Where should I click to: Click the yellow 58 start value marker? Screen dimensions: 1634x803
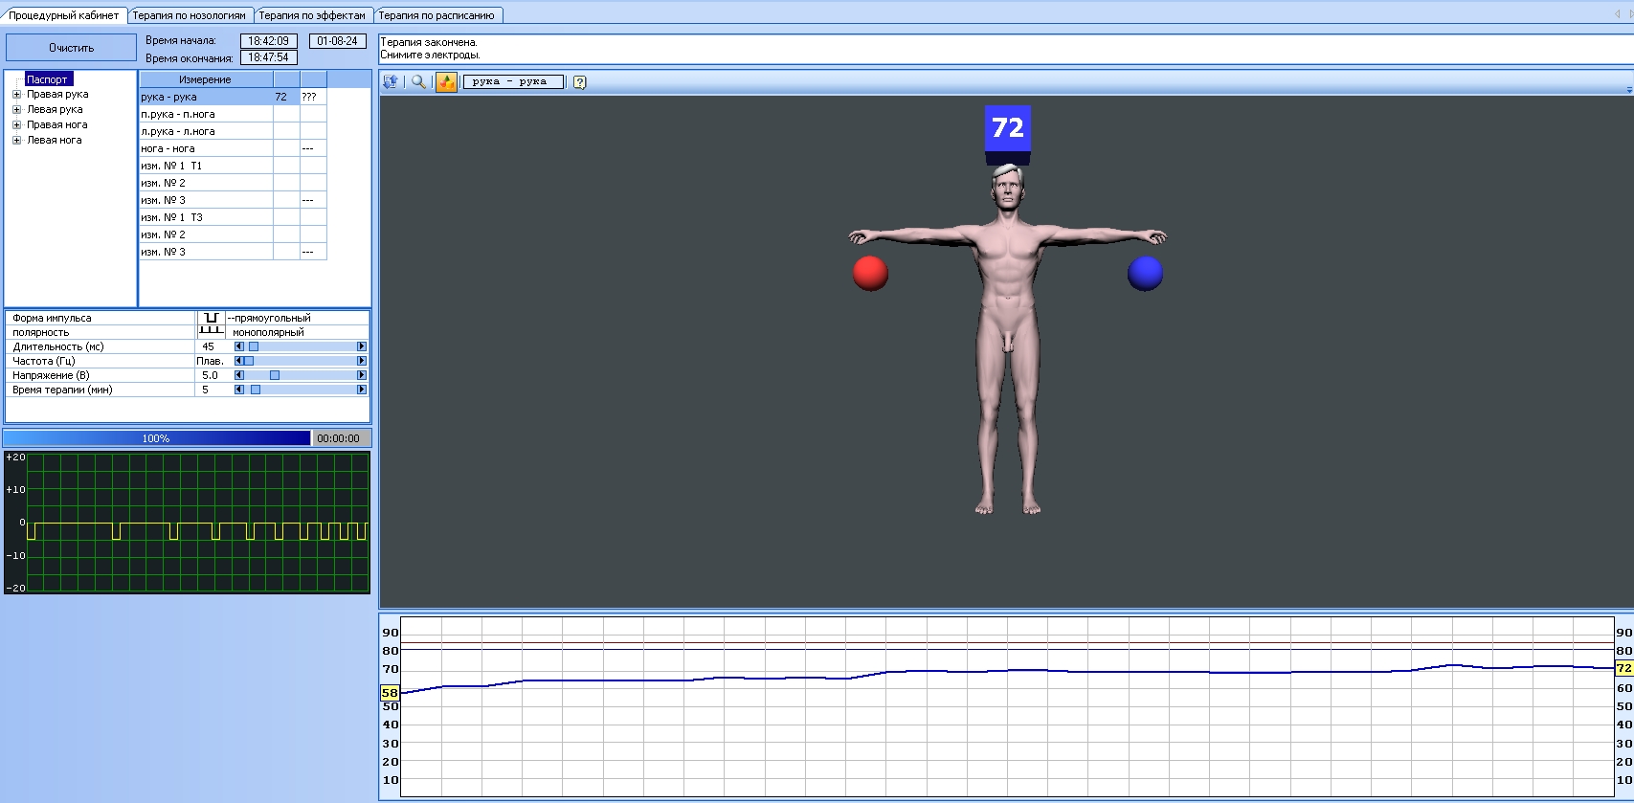coord(390,693)
